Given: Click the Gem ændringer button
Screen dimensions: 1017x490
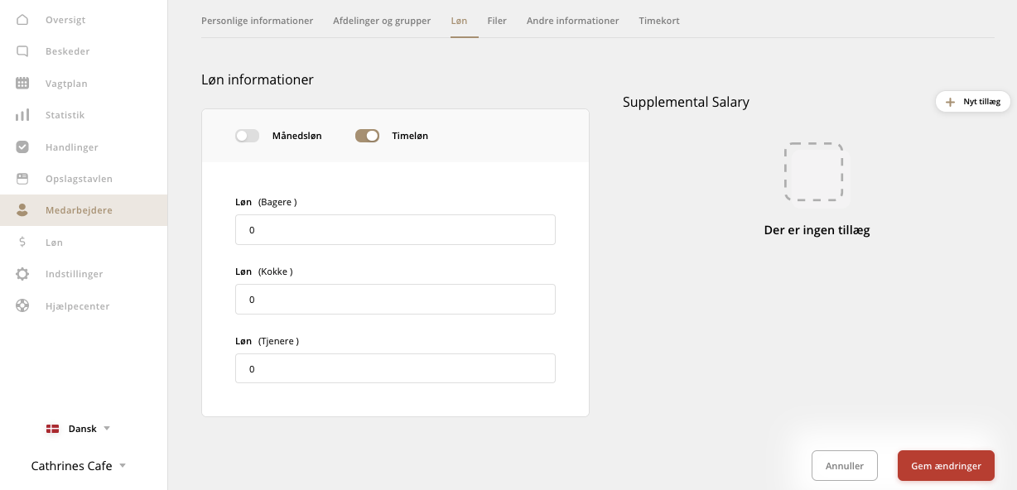Looking at the screenshot, I should [946, 466].
